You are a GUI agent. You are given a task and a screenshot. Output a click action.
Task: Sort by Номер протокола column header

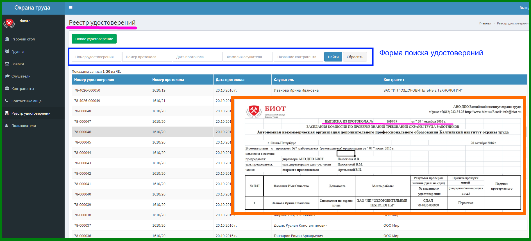click(168, 79)
